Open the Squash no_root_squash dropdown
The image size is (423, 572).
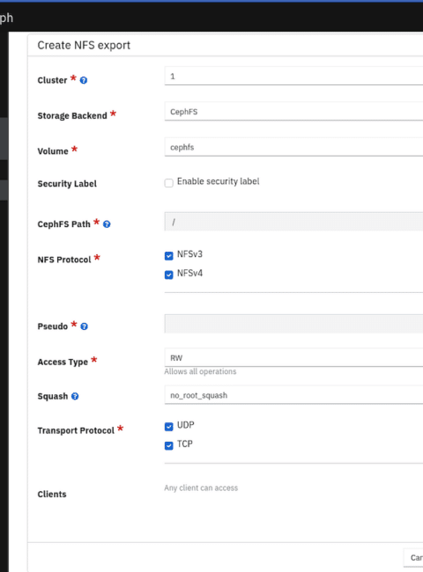[293, 395]
